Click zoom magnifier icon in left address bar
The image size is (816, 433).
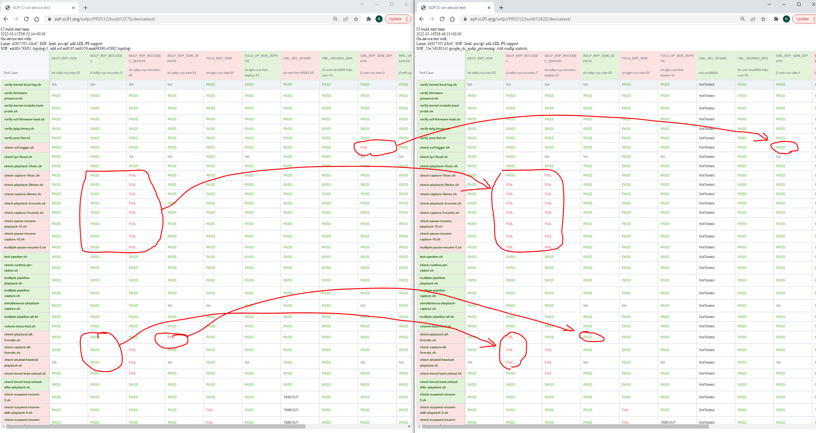335,19
